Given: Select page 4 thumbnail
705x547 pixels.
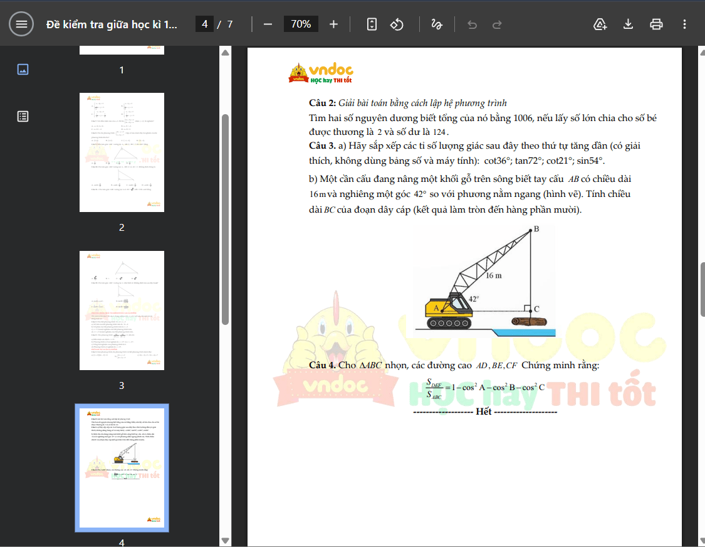Looking at the screenshot, I should [122, 468].
